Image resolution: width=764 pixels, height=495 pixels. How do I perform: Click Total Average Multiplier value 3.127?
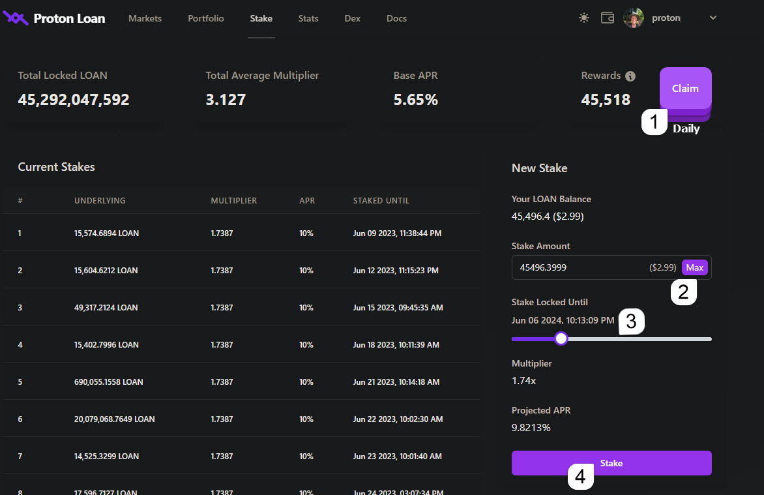coord(226,100)
